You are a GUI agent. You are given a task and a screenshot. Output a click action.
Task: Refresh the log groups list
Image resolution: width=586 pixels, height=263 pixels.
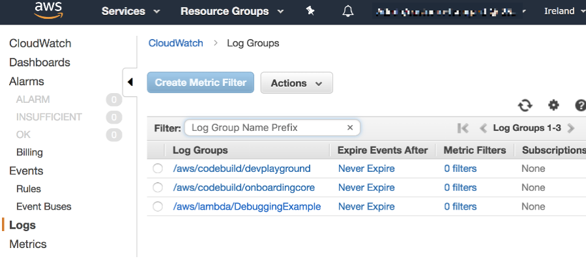tap(525, 105)
